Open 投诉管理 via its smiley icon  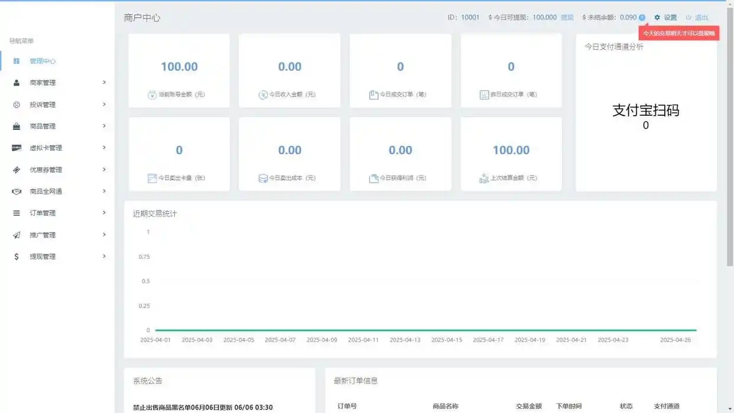coord(16,105)
